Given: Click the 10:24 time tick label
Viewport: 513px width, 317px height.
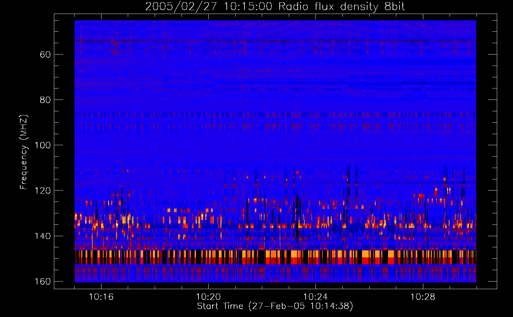Looking at the screenshot, I should tap(315, 297).
